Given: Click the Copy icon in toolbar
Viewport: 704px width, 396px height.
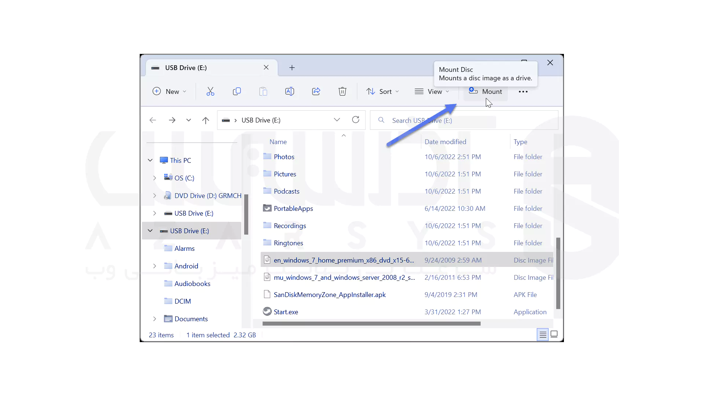Looking at the screenshot, I should (x=237, y=92).
